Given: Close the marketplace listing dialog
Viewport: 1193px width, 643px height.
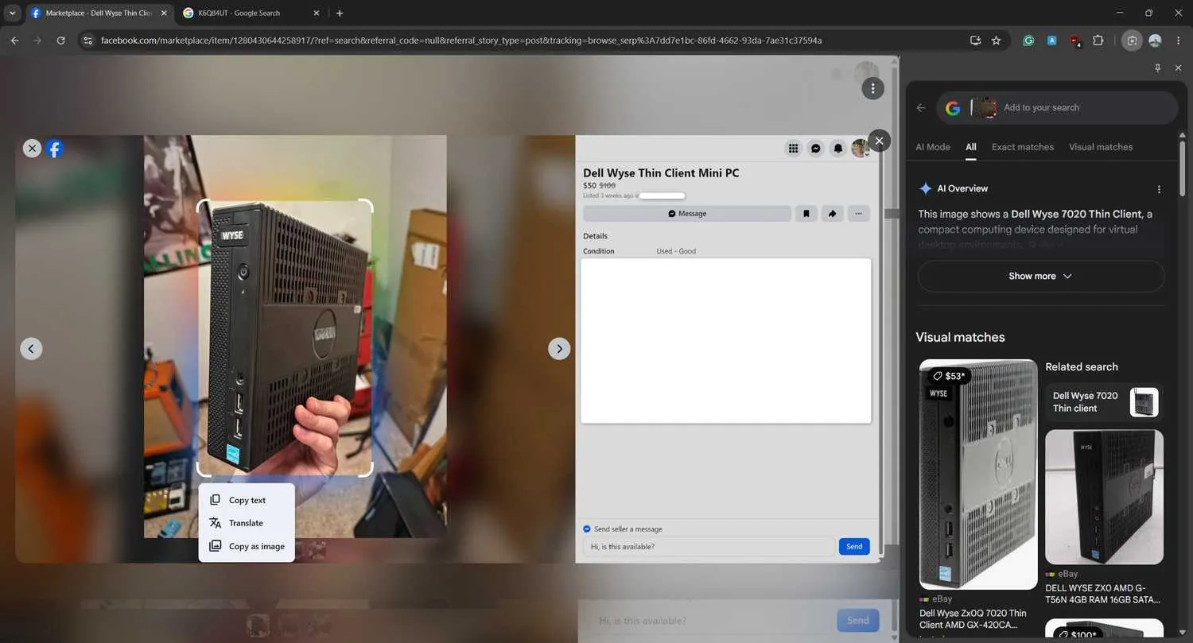Looking at the screenshot, I should 879,140.
